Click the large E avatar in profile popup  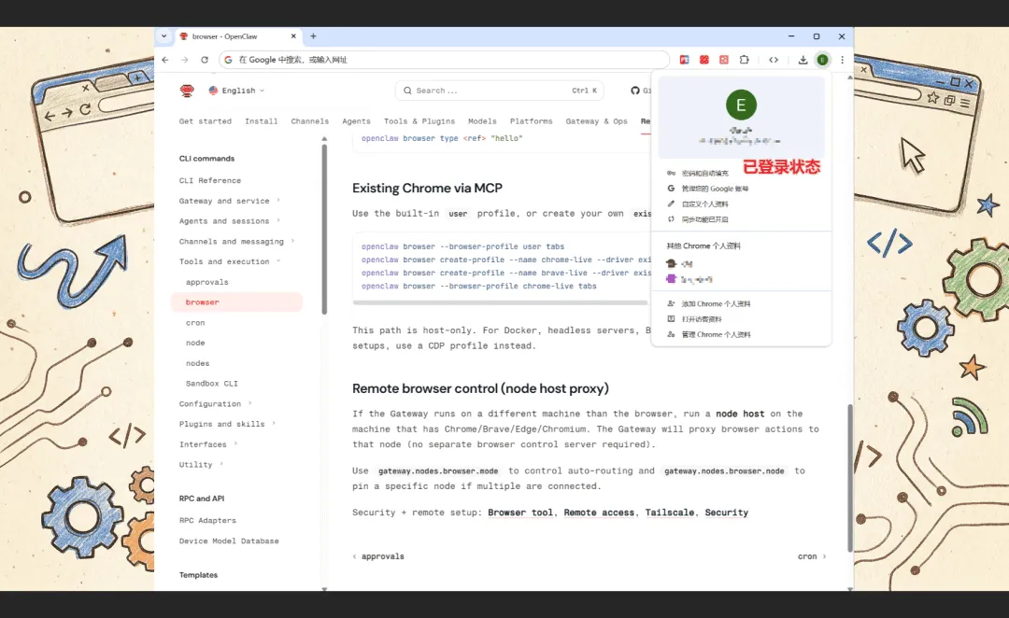[741, 105]
